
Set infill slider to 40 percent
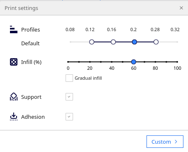click(x=112, y=62)
